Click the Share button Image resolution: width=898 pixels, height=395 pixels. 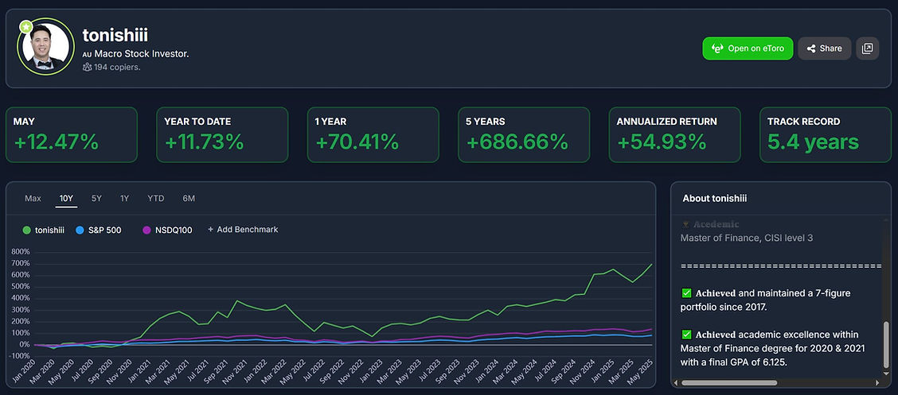825,48
